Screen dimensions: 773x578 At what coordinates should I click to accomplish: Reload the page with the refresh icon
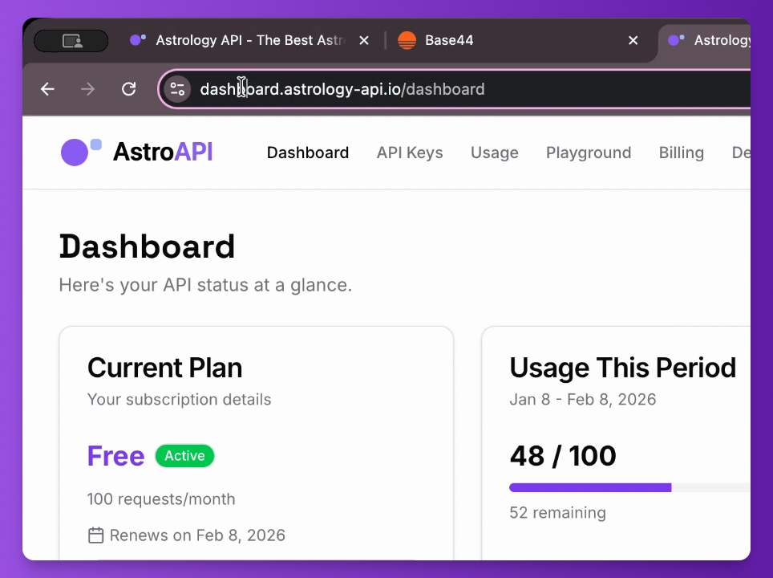pos(128,89)
